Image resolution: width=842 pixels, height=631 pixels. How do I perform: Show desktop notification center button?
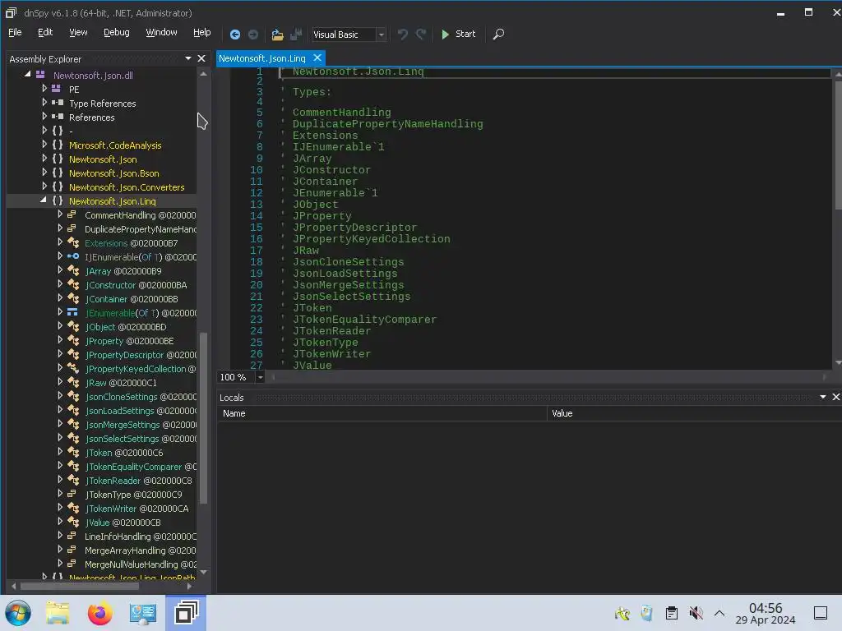[x=821, y=613]
